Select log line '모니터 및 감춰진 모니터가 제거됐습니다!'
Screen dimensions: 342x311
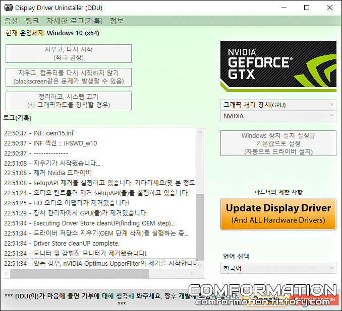[x=99, y=253]
